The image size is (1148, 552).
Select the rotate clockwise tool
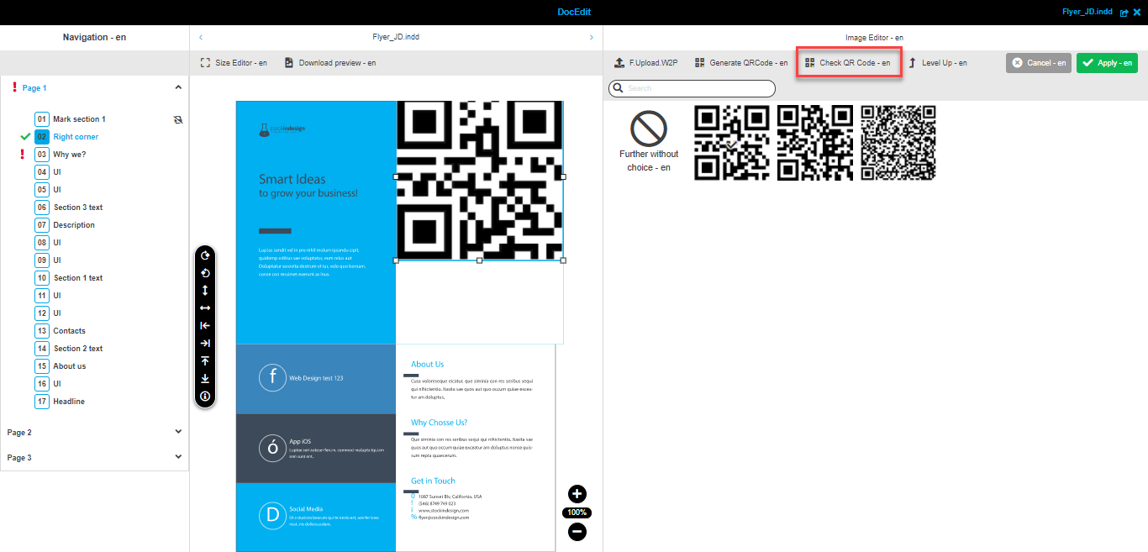point(205,255)
